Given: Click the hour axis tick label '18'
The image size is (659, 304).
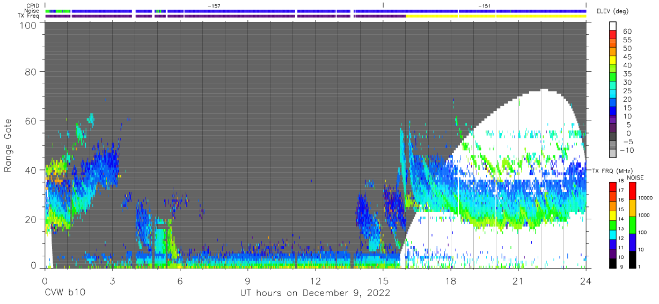Looking at the screenshot, I should [450, 280].
